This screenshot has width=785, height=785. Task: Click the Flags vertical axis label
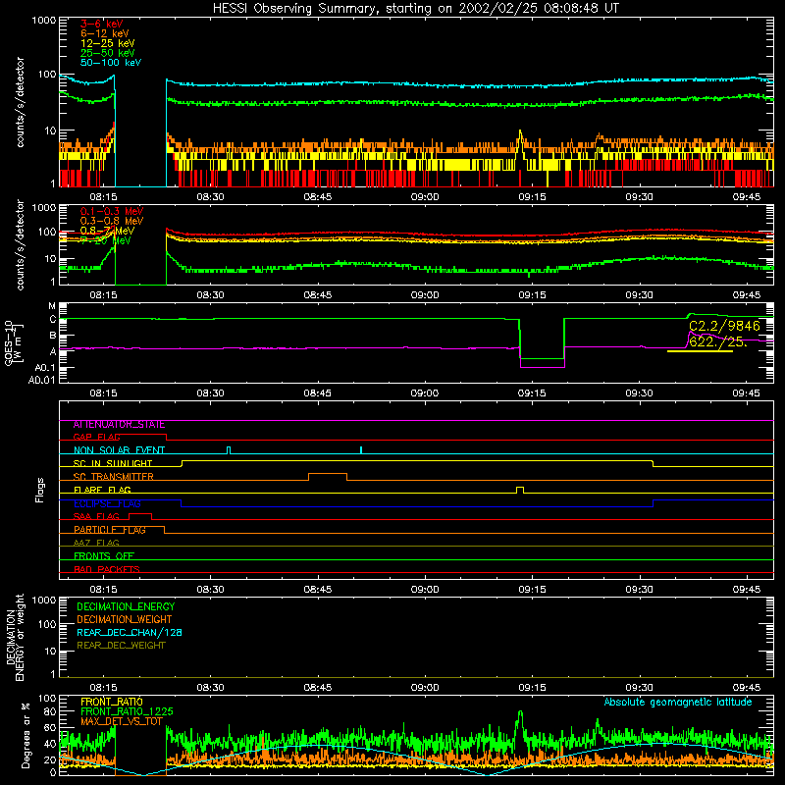[40, 490]
